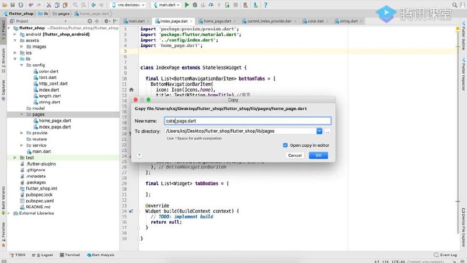This screenshot has width=467, height=263.
Task: Select http_conf.dart in the project tree
Action: (53, 84)
